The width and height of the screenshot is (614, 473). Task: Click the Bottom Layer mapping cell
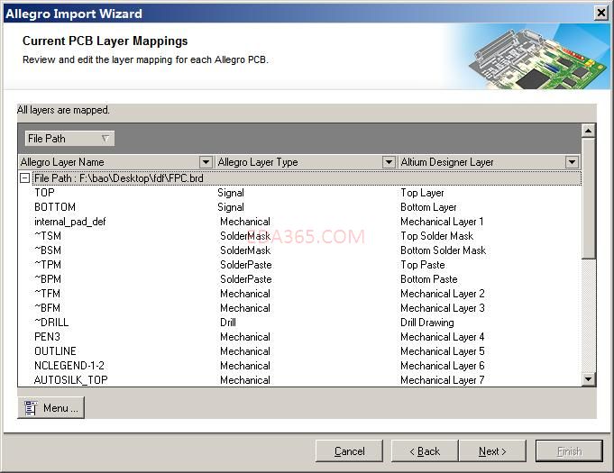point(428,207)
